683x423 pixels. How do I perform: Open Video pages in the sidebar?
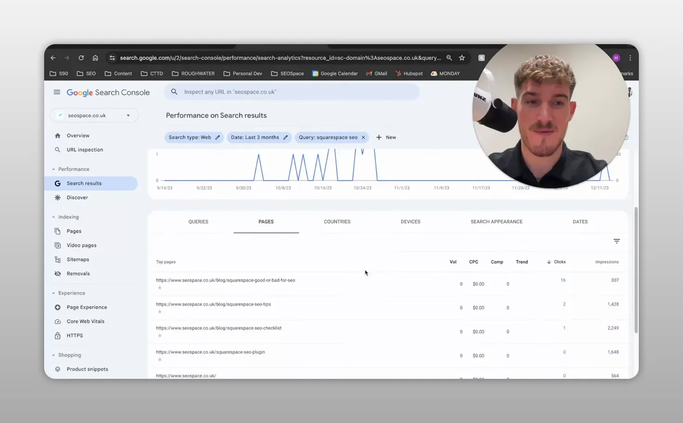[x=81, y=245]
